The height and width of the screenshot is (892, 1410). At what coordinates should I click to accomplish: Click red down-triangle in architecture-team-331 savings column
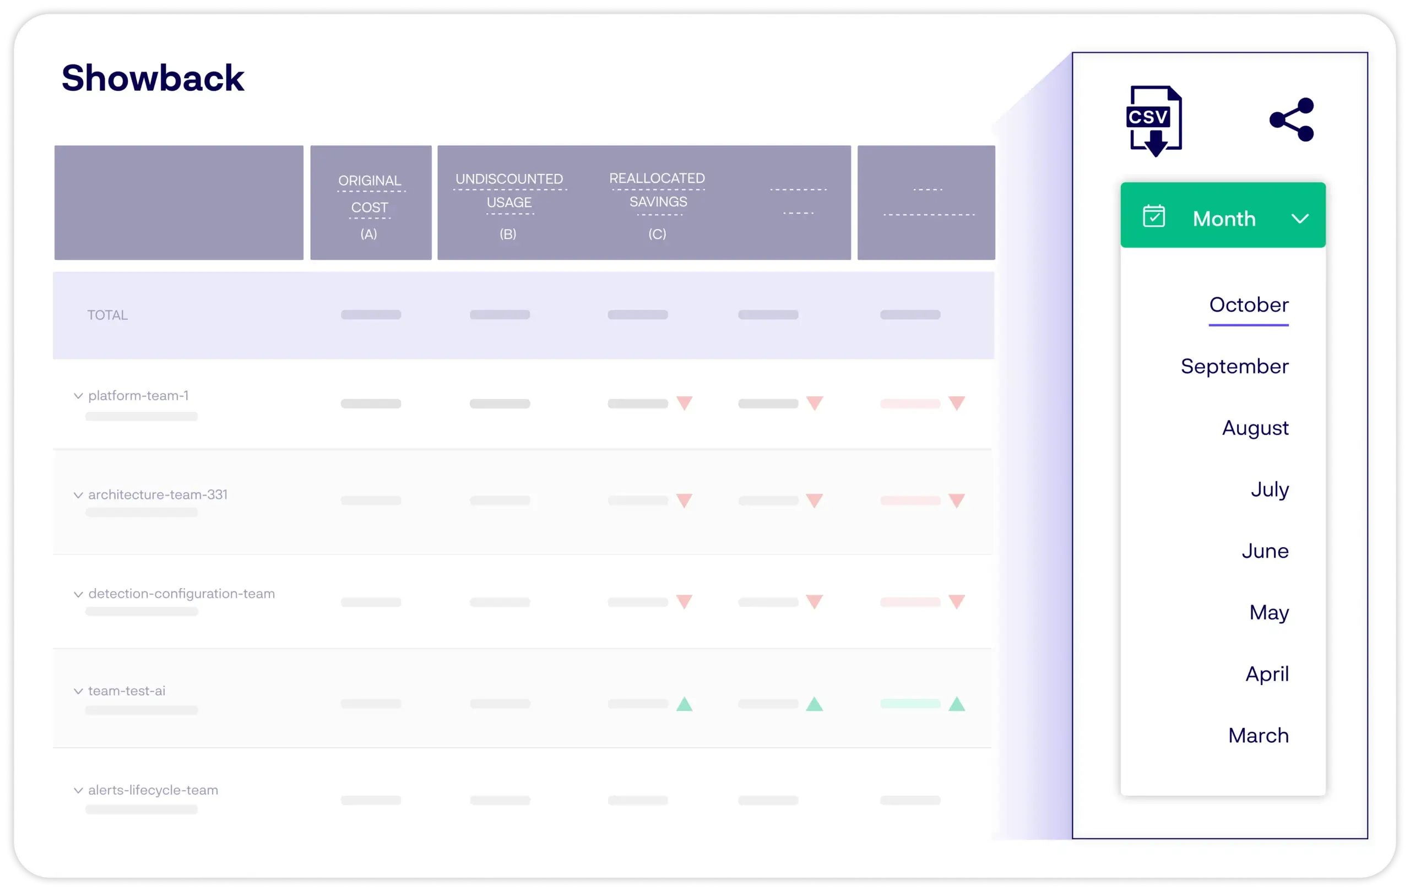click(x=684, y=500)
